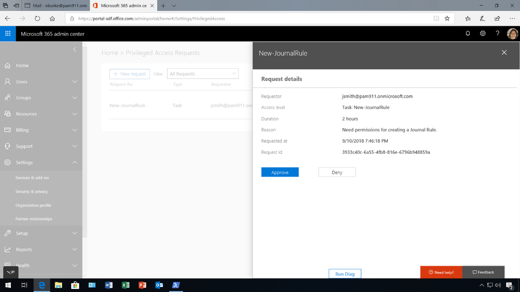Click the Billing card icon

point(7,130)
